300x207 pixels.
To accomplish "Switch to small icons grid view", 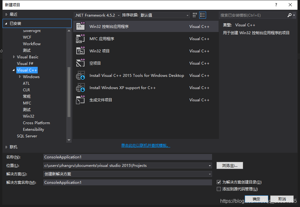I will tap(195, 15).
